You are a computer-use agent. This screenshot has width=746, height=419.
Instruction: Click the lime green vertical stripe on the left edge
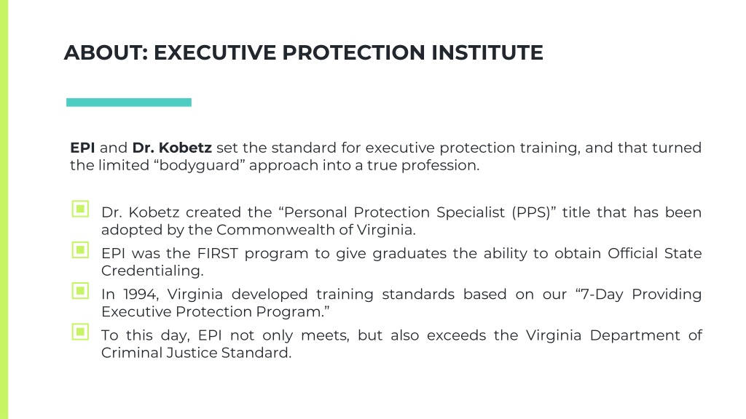pos(4,209)
